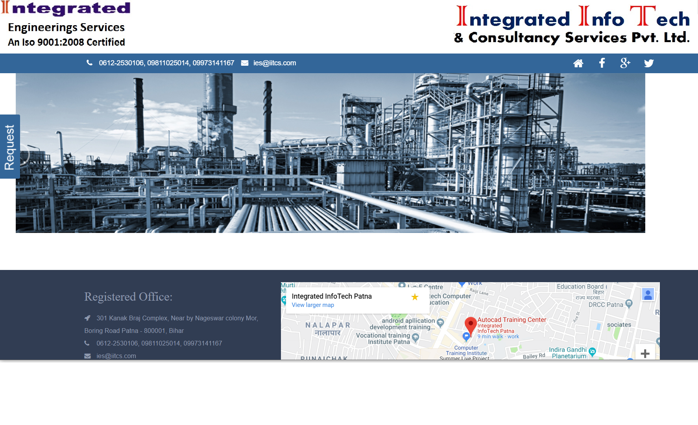Select the Street View pegman icon on the map
Viewport: 698px width, 425px height.
pyautogui.click(x=648, y=294)
